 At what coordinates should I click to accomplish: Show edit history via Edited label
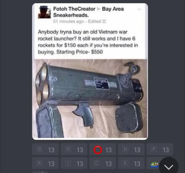pos(95,21)
